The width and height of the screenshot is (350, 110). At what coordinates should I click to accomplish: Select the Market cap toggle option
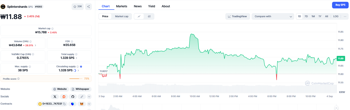point(122,16)
